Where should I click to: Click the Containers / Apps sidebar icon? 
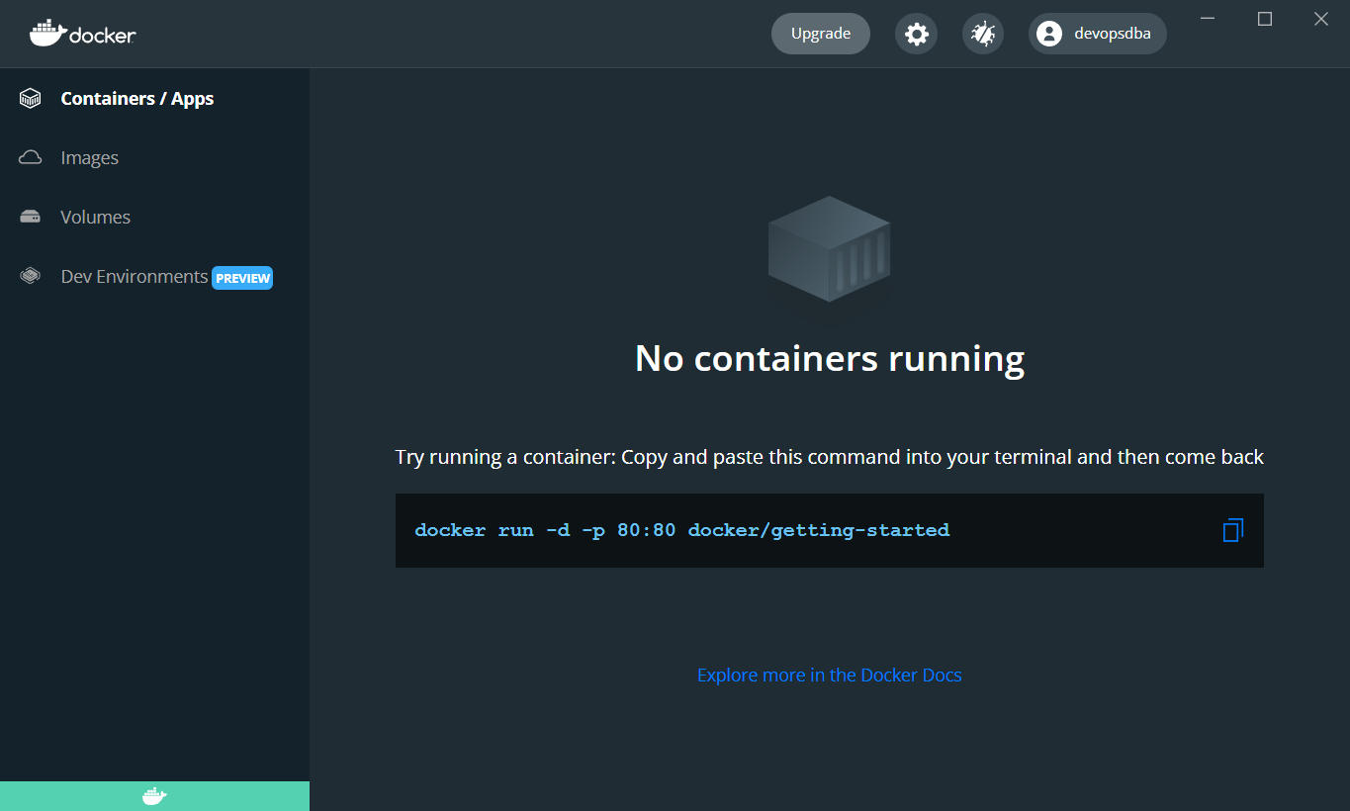[x=31, y=98]
